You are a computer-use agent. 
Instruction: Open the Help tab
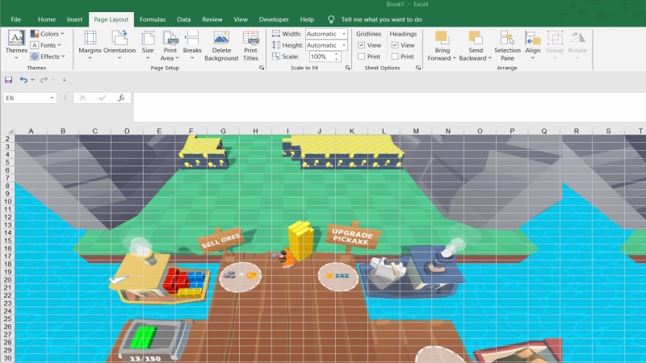click(x=307, y=19)
